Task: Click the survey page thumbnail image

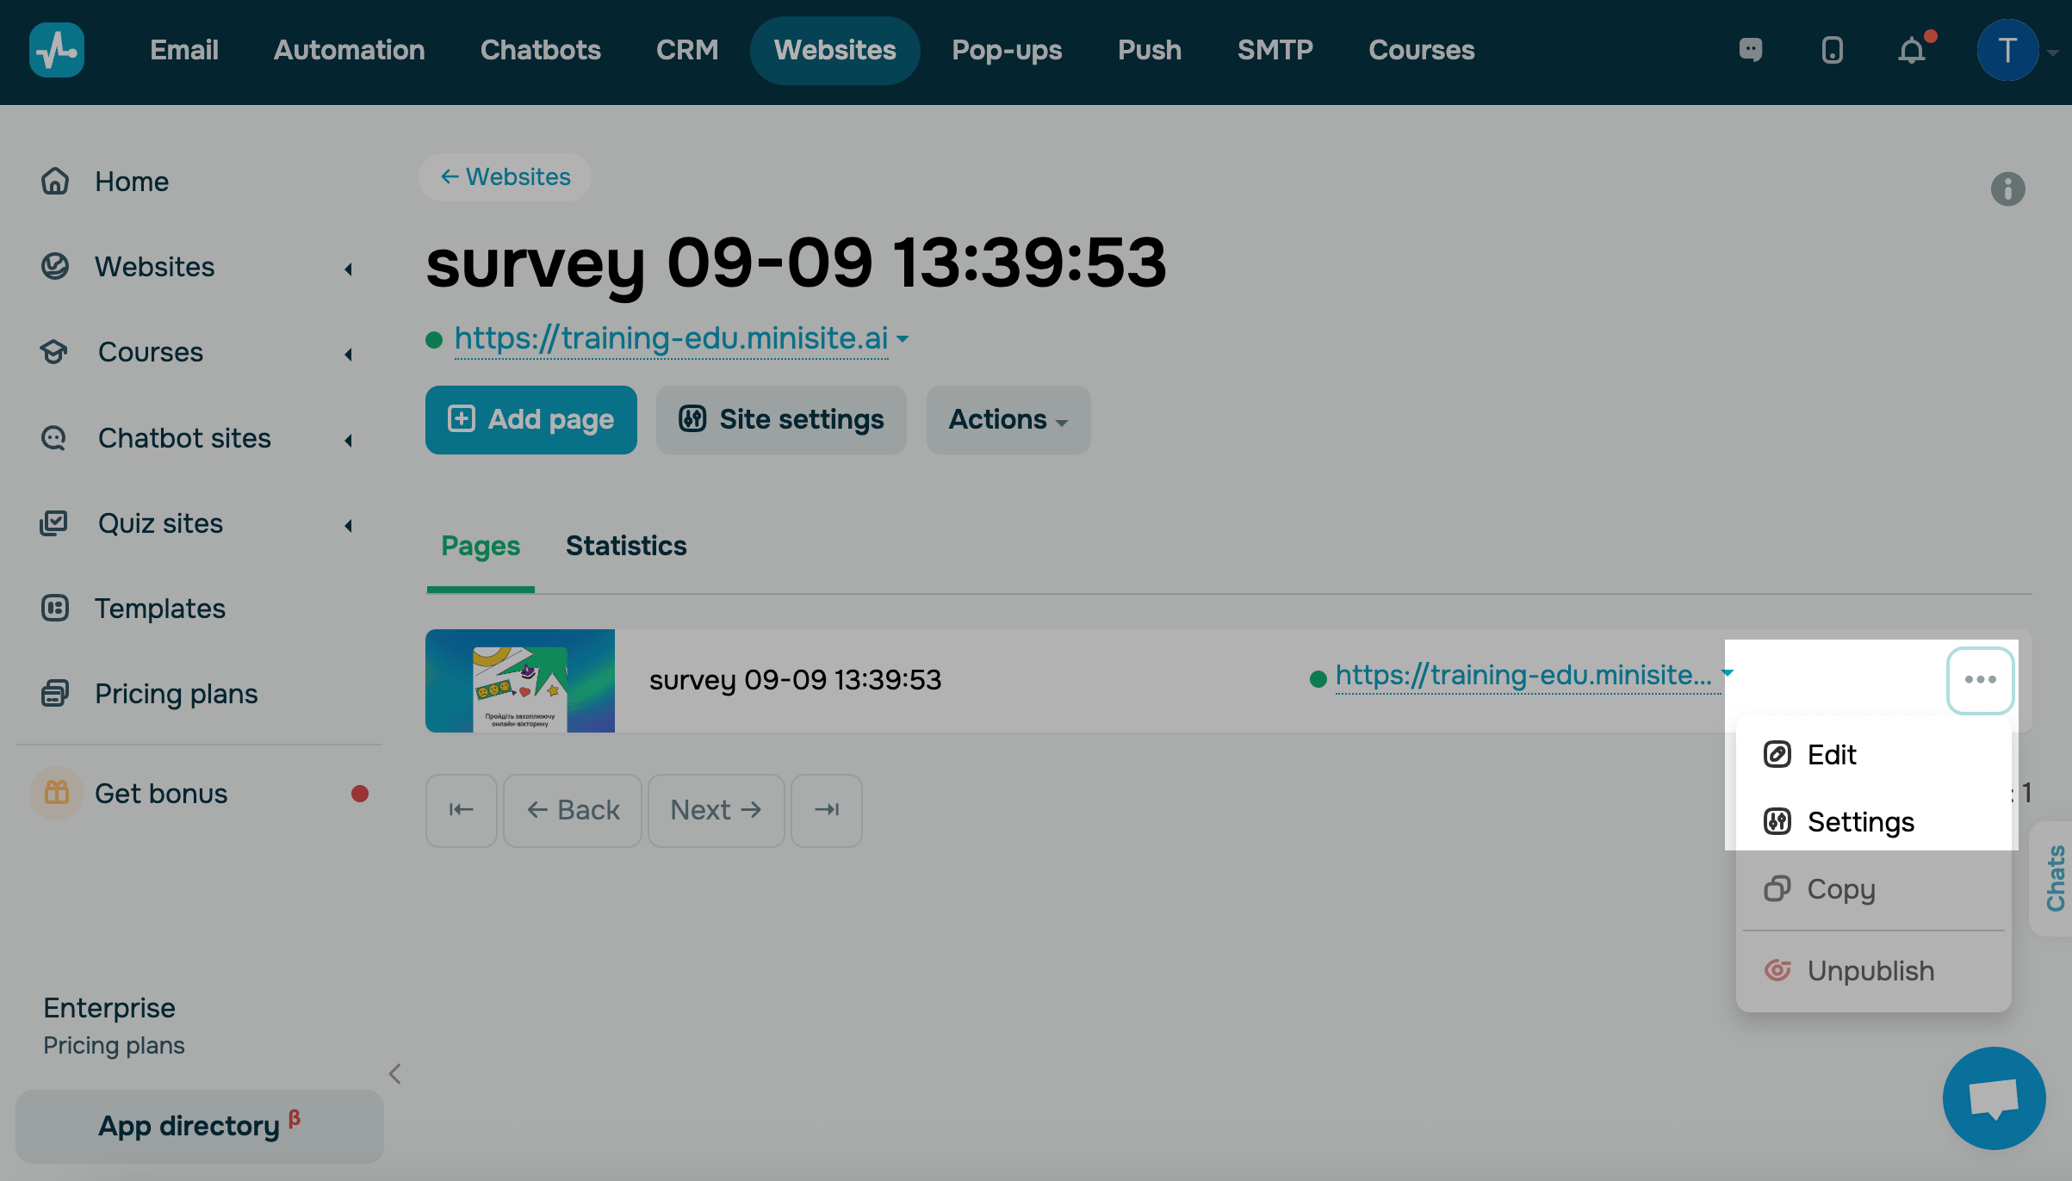Action: tap(520, 681)
